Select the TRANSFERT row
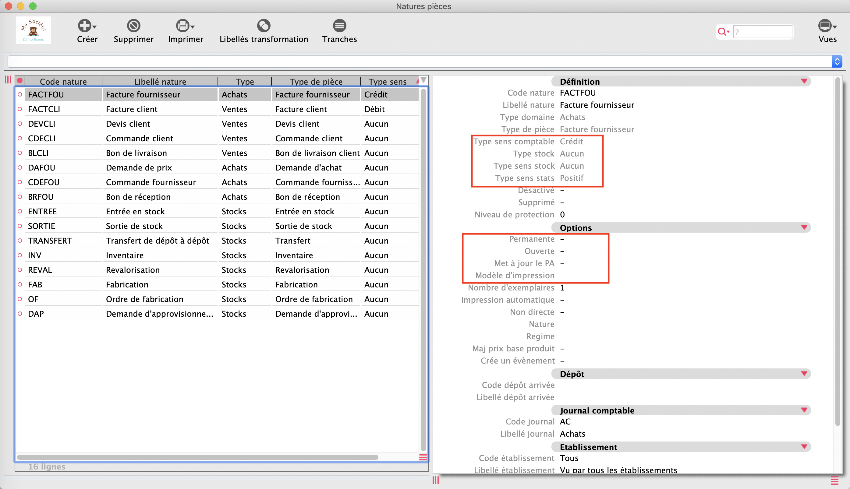The image size is (850, 489). pos(222,241)
